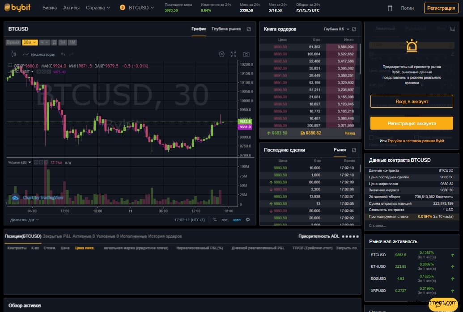Pop out the recent trades panel
Viewport: 463px width, 312px height.
(354, 150)
